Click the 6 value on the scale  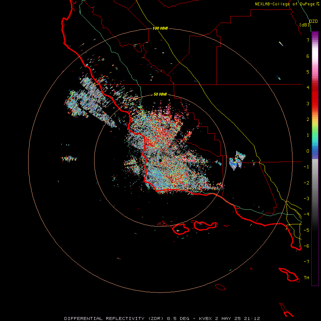click(x=308, y=56)
